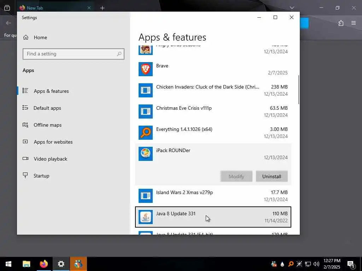Click the Everything search app icon
Viewport: 362px width, 271px height.
[x=145, y=133]
